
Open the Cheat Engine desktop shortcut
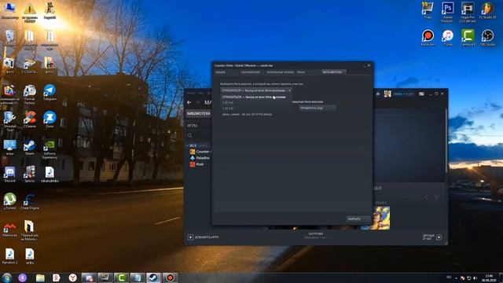(30, 201)
